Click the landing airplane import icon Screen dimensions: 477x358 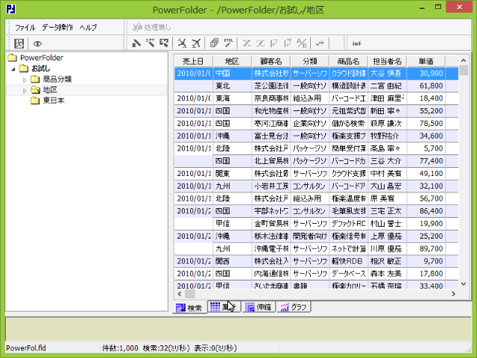pos(182,43)
